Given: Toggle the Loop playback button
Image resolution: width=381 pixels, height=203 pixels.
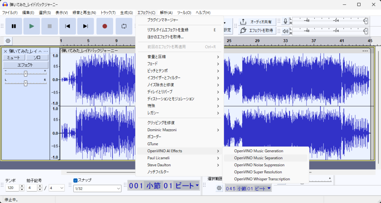Looking at the screenshot, I should (124, 26).
